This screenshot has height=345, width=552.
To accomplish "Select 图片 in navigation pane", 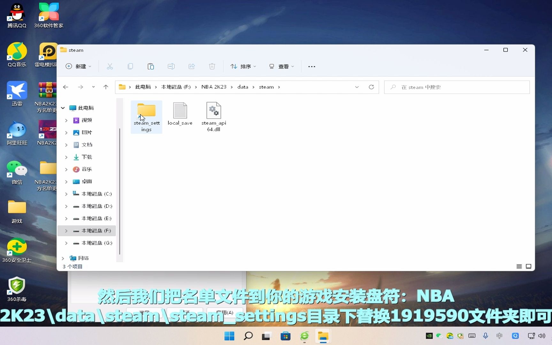I will coord(87,133).
